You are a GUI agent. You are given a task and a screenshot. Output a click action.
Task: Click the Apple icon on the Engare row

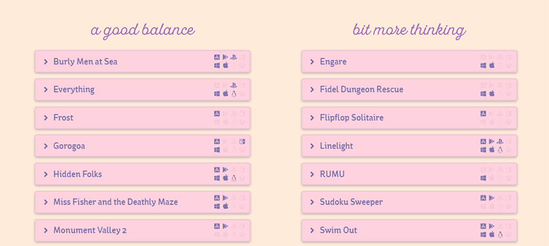point(492,65)
